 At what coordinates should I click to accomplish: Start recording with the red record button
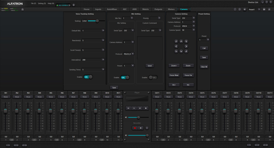point(135,128)
